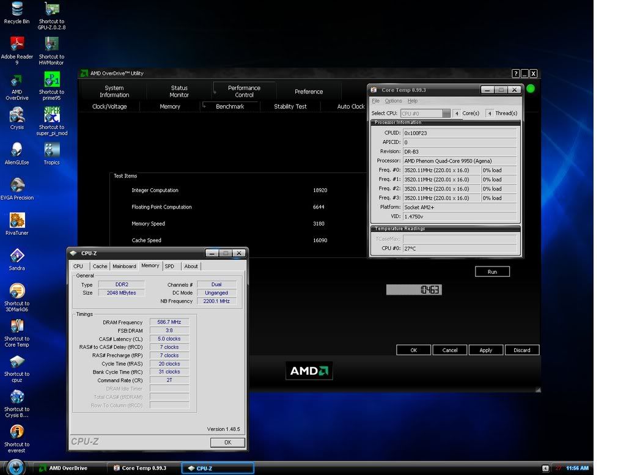Open Status Monitor tab in AMD OverDrive
Screen dimensions: 626x475
[x=179, y=92]
